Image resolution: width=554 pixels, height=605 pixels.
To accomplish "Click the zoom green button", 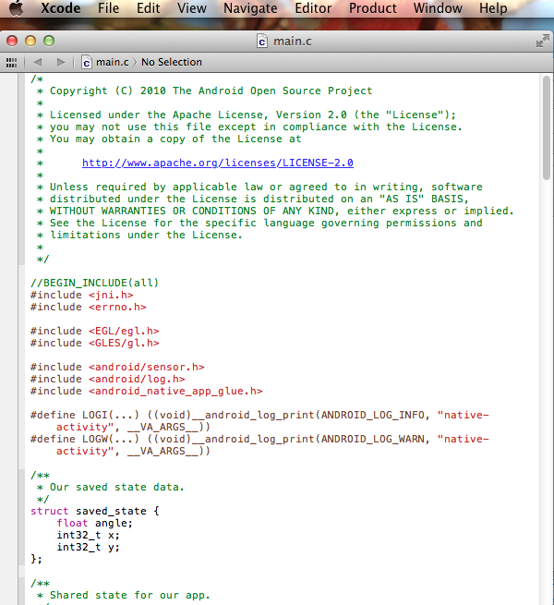I will tap(49, 41).
